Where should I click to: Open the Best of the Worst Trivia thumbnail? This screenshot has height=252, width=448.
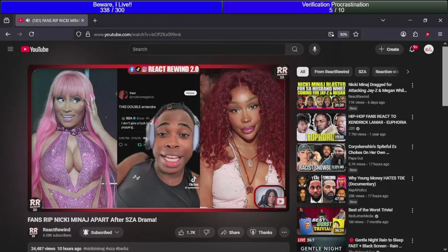[x=321, y=221]
